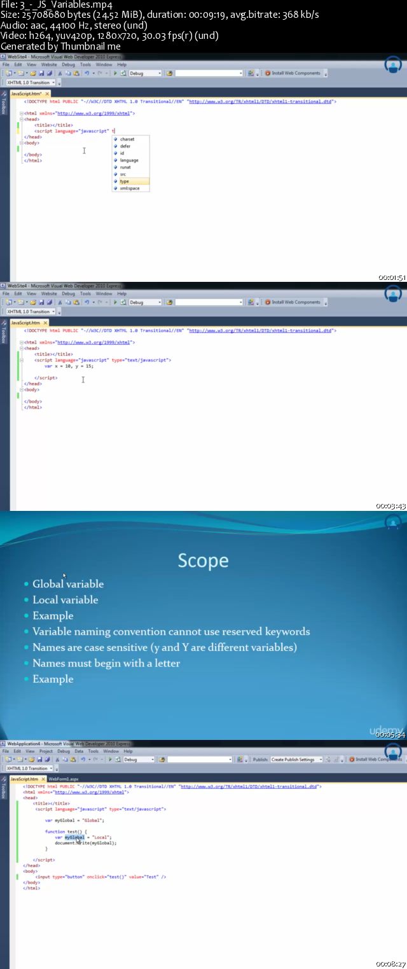Click 'Local variable' bullet on Scope slide
The width and height of the screenshot is (407, 969).
66,599
